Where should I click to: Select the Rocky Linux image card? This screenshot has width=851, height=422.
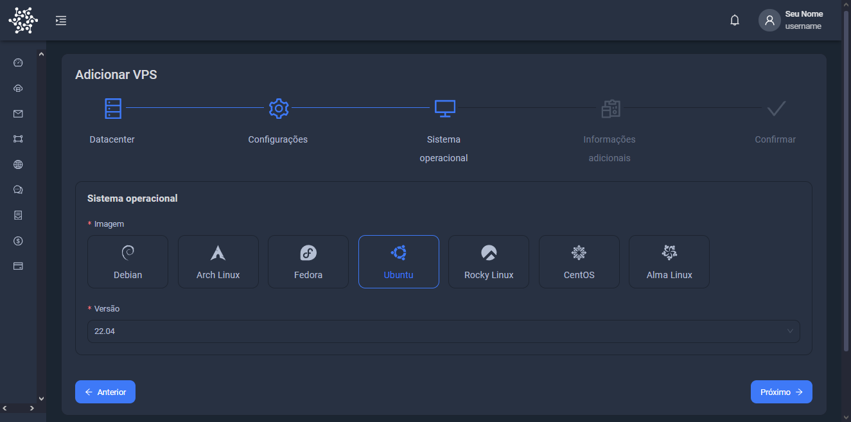(x=489, y=261)
